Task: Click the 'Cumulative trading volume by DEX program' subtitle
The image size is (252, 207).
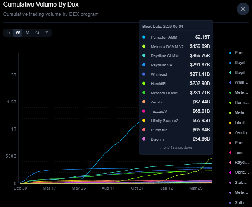Action: (51, 14)
